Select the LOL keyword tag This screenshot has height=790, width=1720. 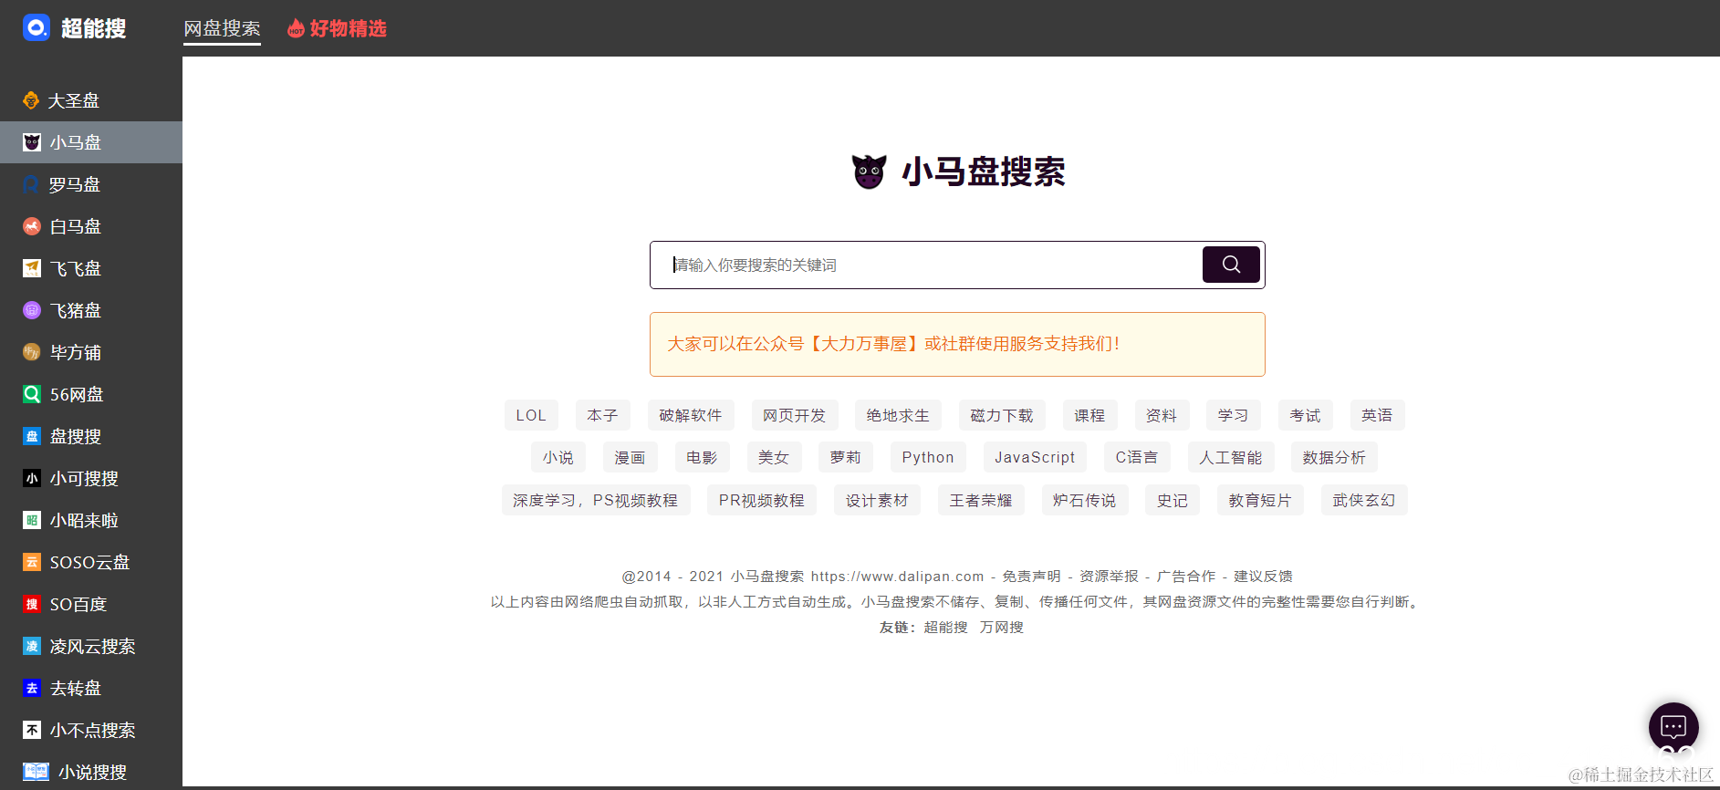tap(531, 415)
